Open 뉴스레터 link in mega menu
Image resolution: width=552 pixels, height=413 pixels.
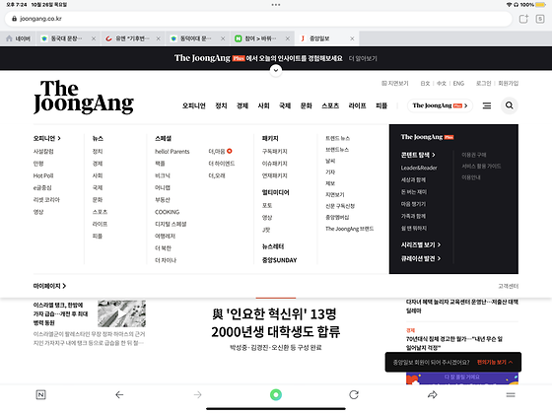[x=273, y=246]
